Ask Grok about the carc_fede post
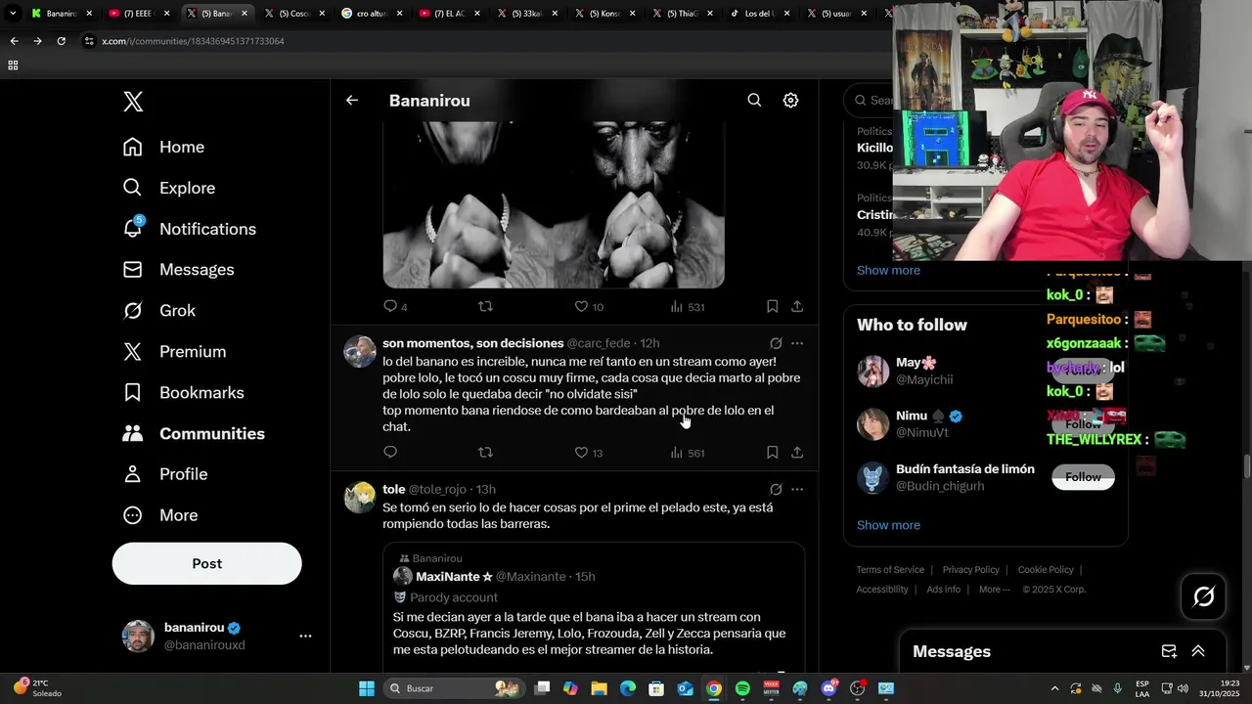This screenshot has height=704, width=1252. pyautogui.click(x=776, y=343)
